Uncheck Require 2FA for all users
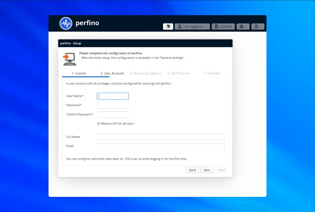The width and height of the screenshot is (315, 212). tap(99, 124)
